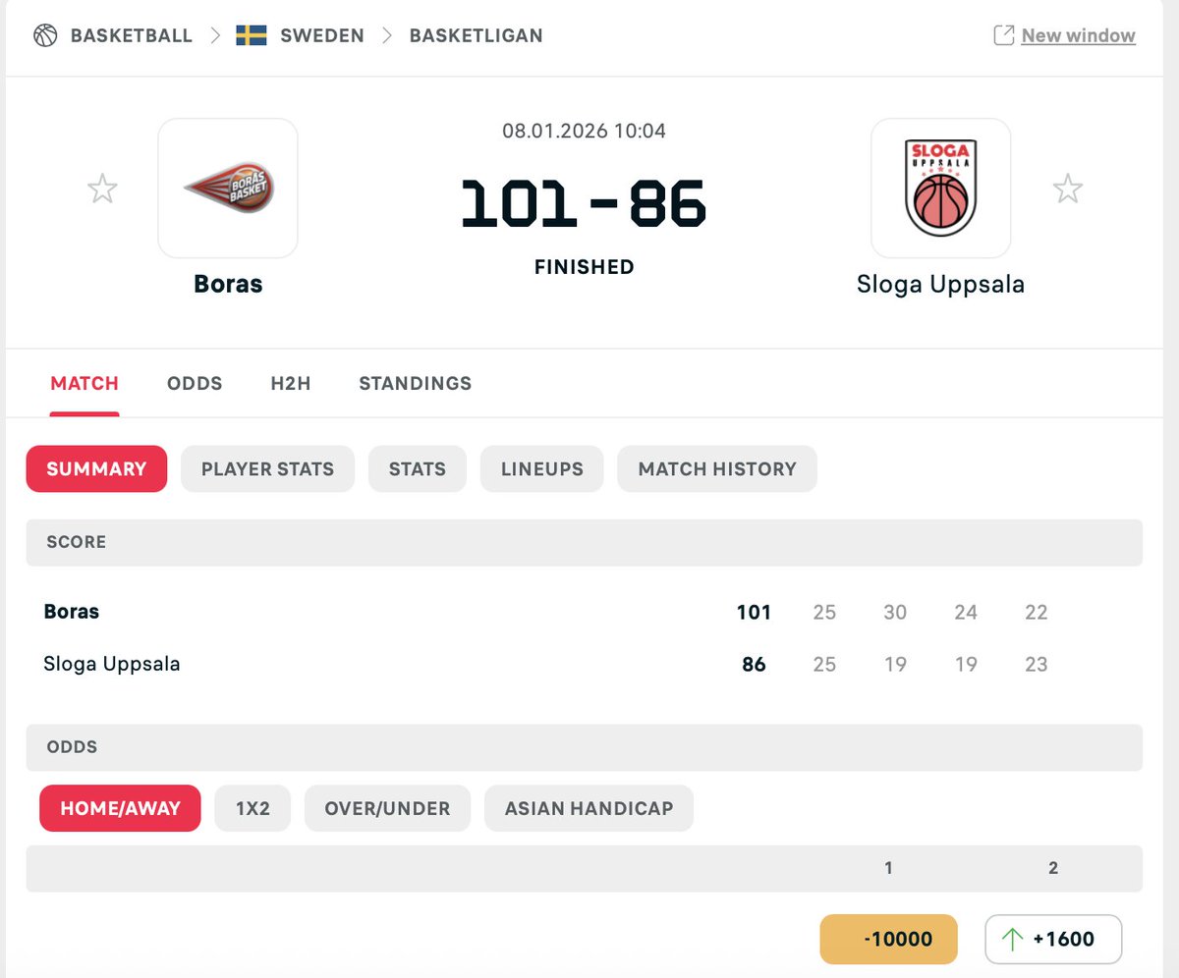
Task: Click Boras total score 101 in table
Action: tap(754, 613)
